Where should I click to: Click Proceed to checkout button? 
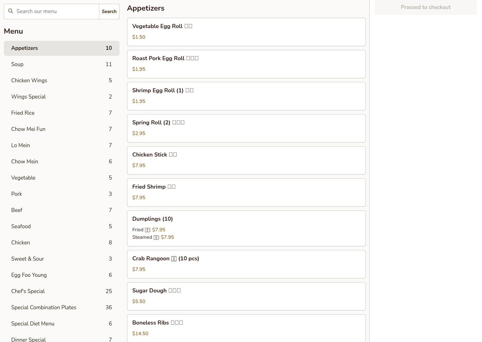(x=425, y=7)
